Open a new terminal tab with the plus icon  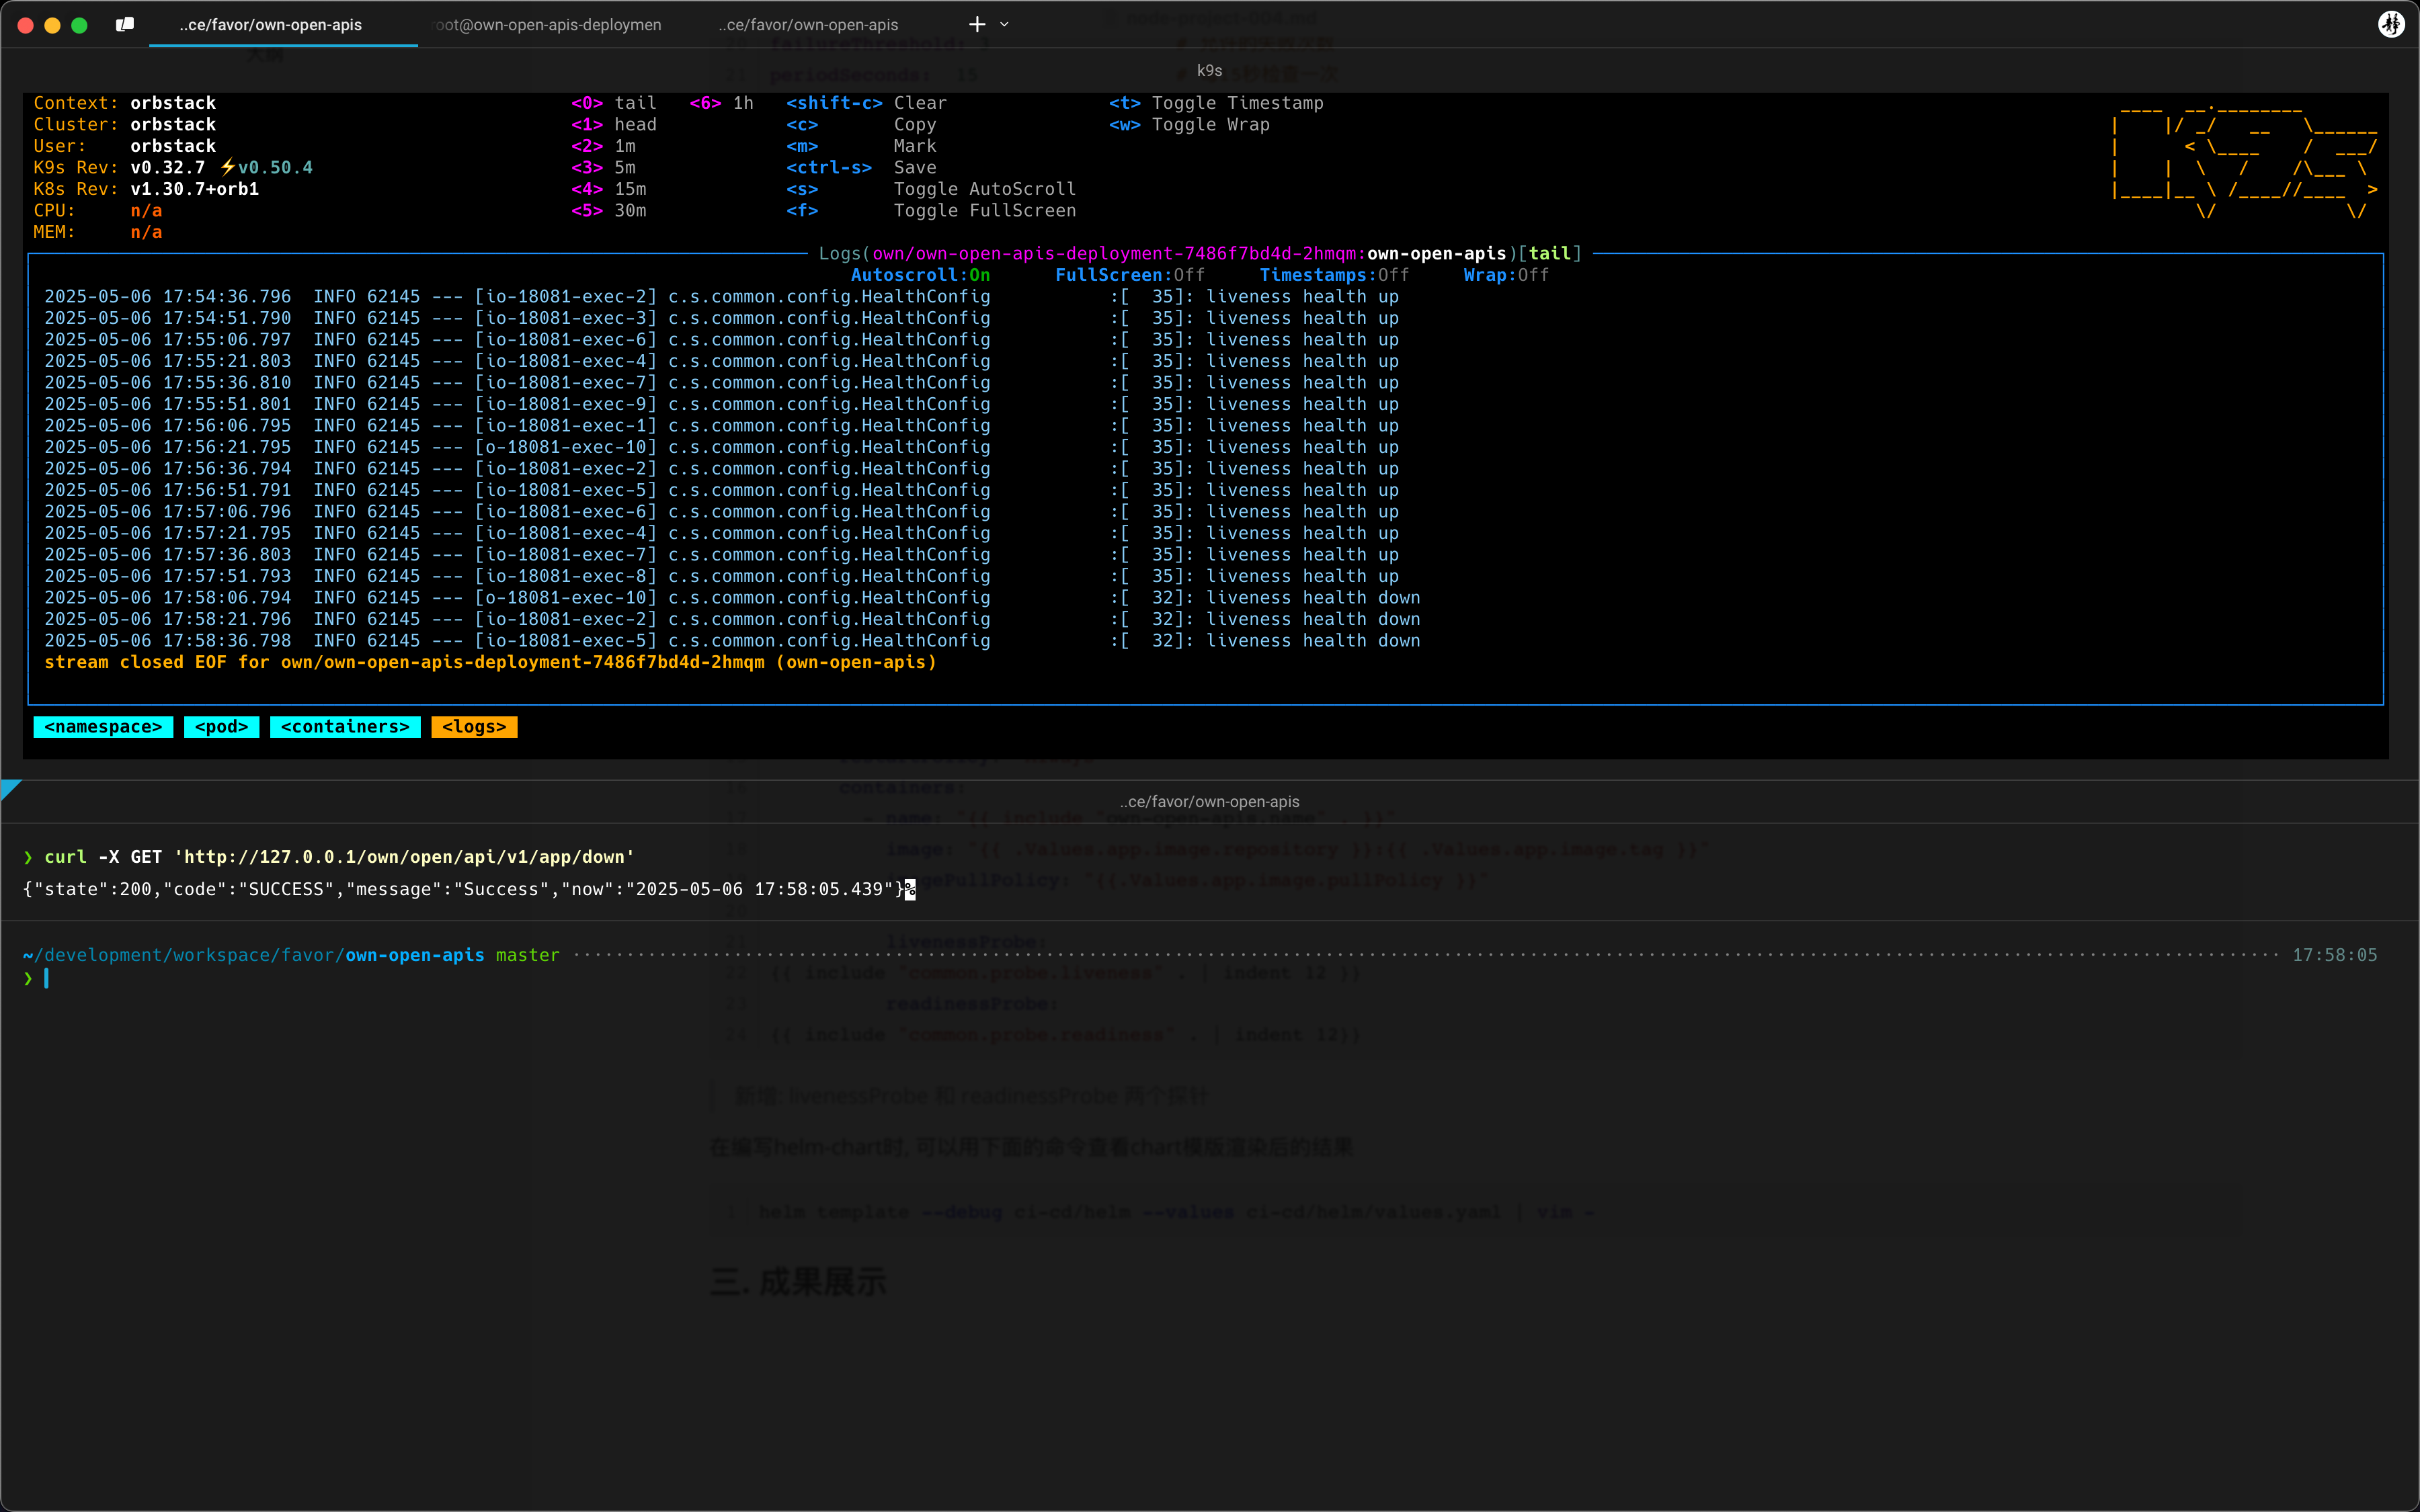[x=977, y=24]
